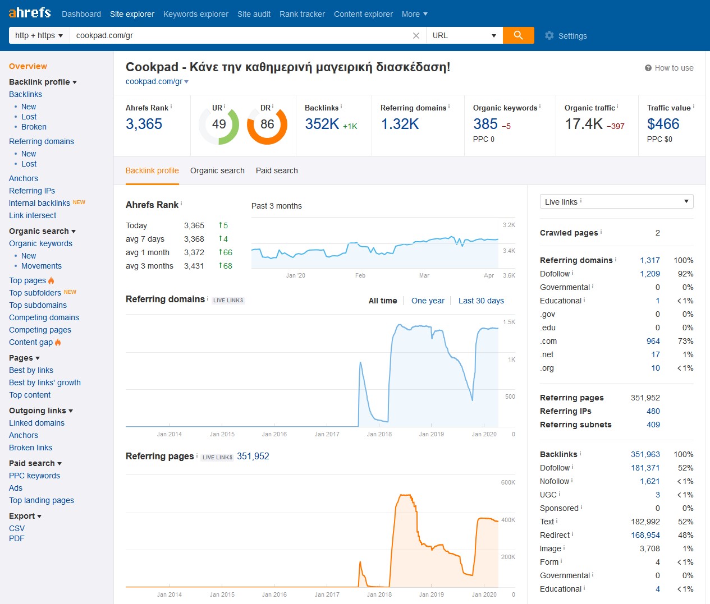Export report as PDF
Viewport: 710px width, 604px height.
coord(17,538)
